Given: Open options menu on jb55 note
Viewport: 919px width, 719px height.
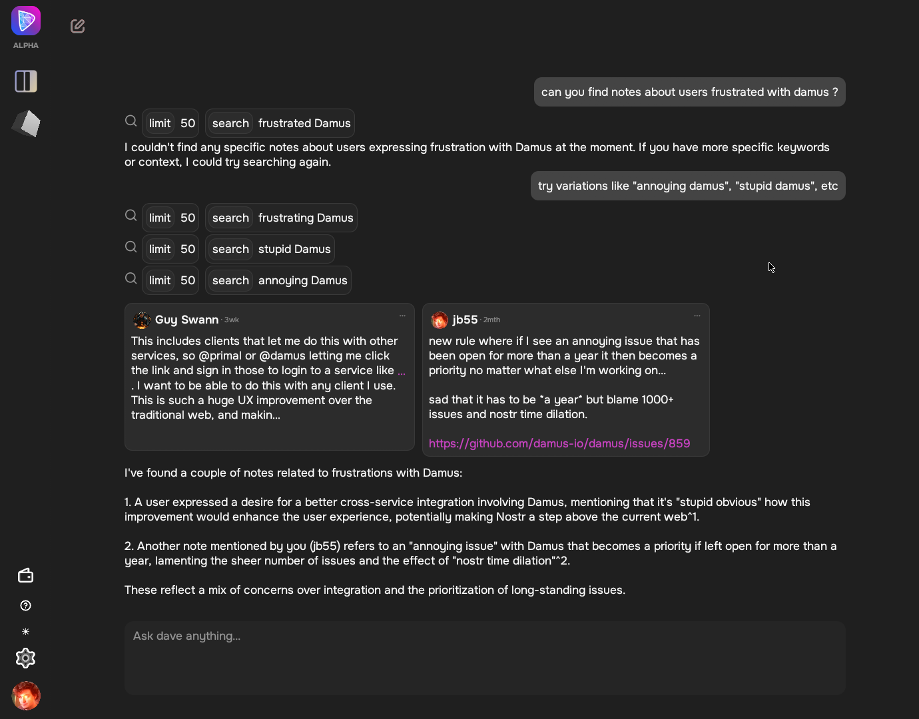Looking at the screenshot, I should click(697, 316).
